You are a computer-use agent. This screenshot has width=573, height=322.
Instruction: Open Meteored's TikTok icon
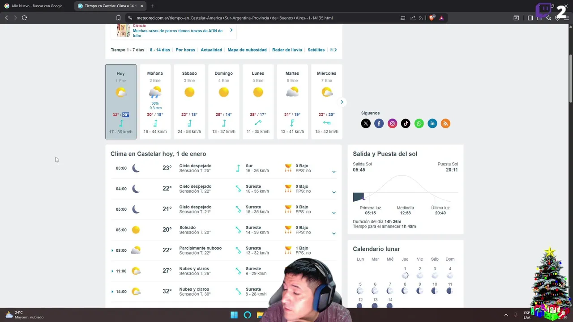pos(406,123)
